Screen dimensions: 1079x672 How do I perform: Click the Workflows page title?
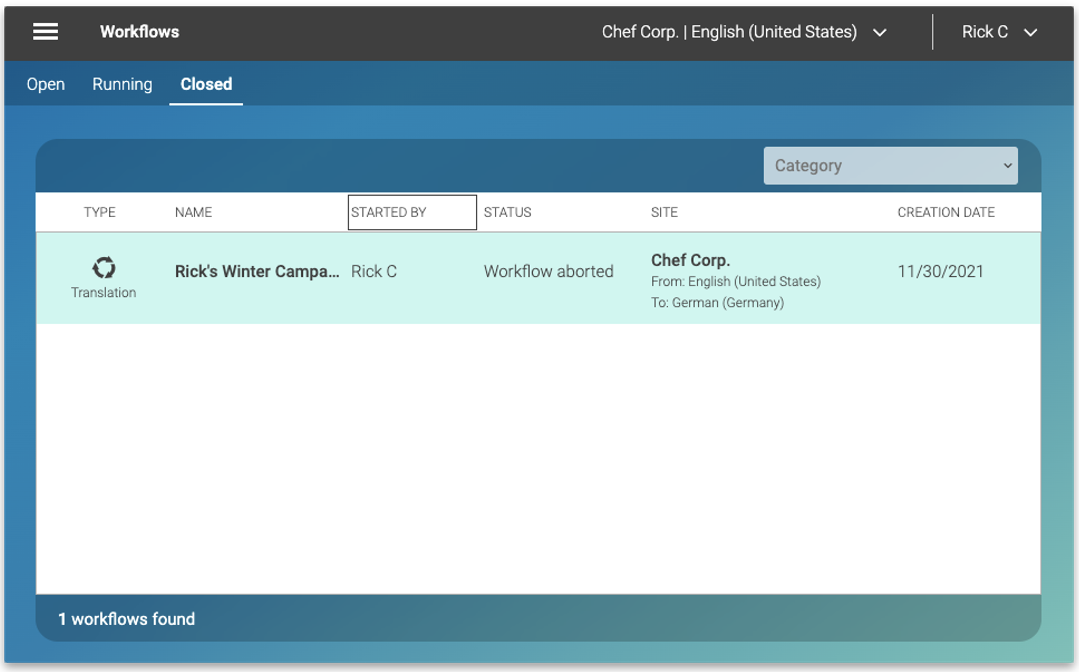click(140, 32)
